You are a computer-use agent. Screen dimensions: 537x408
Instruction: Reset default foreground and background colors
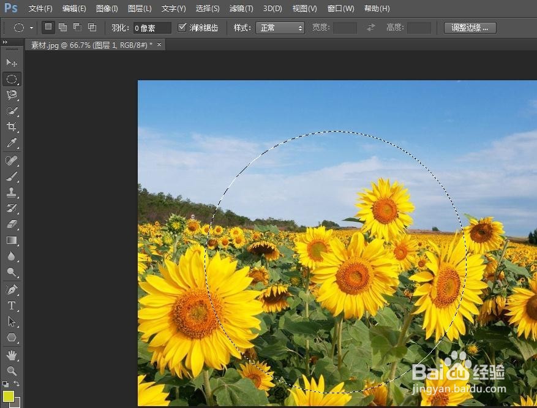6,383
